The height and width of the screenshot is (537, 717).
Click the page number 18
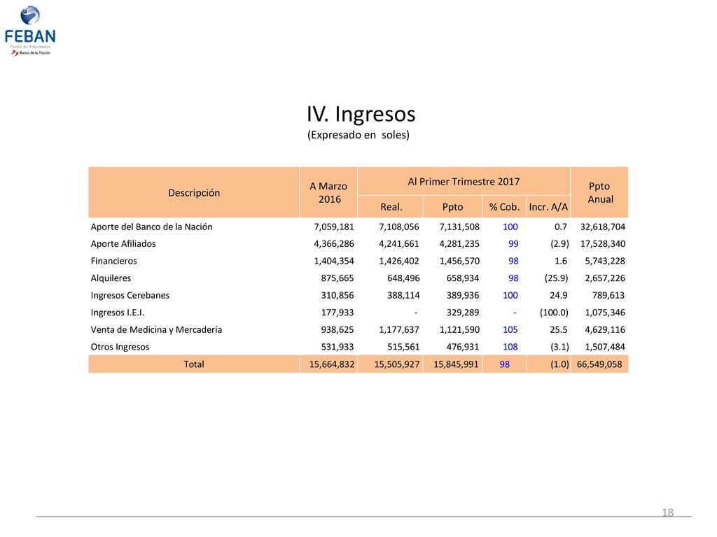(667, 513)
